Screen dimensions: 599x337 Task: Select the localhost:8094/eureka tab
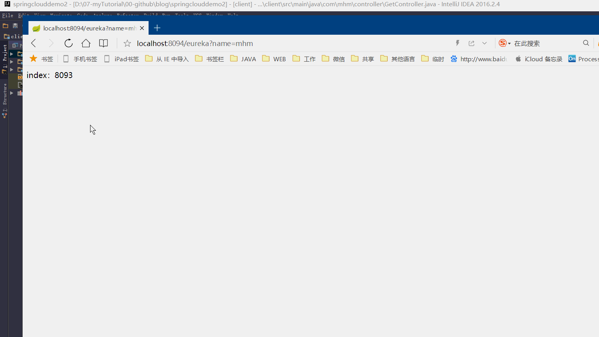pyautogui.click(x=89, y=28)
